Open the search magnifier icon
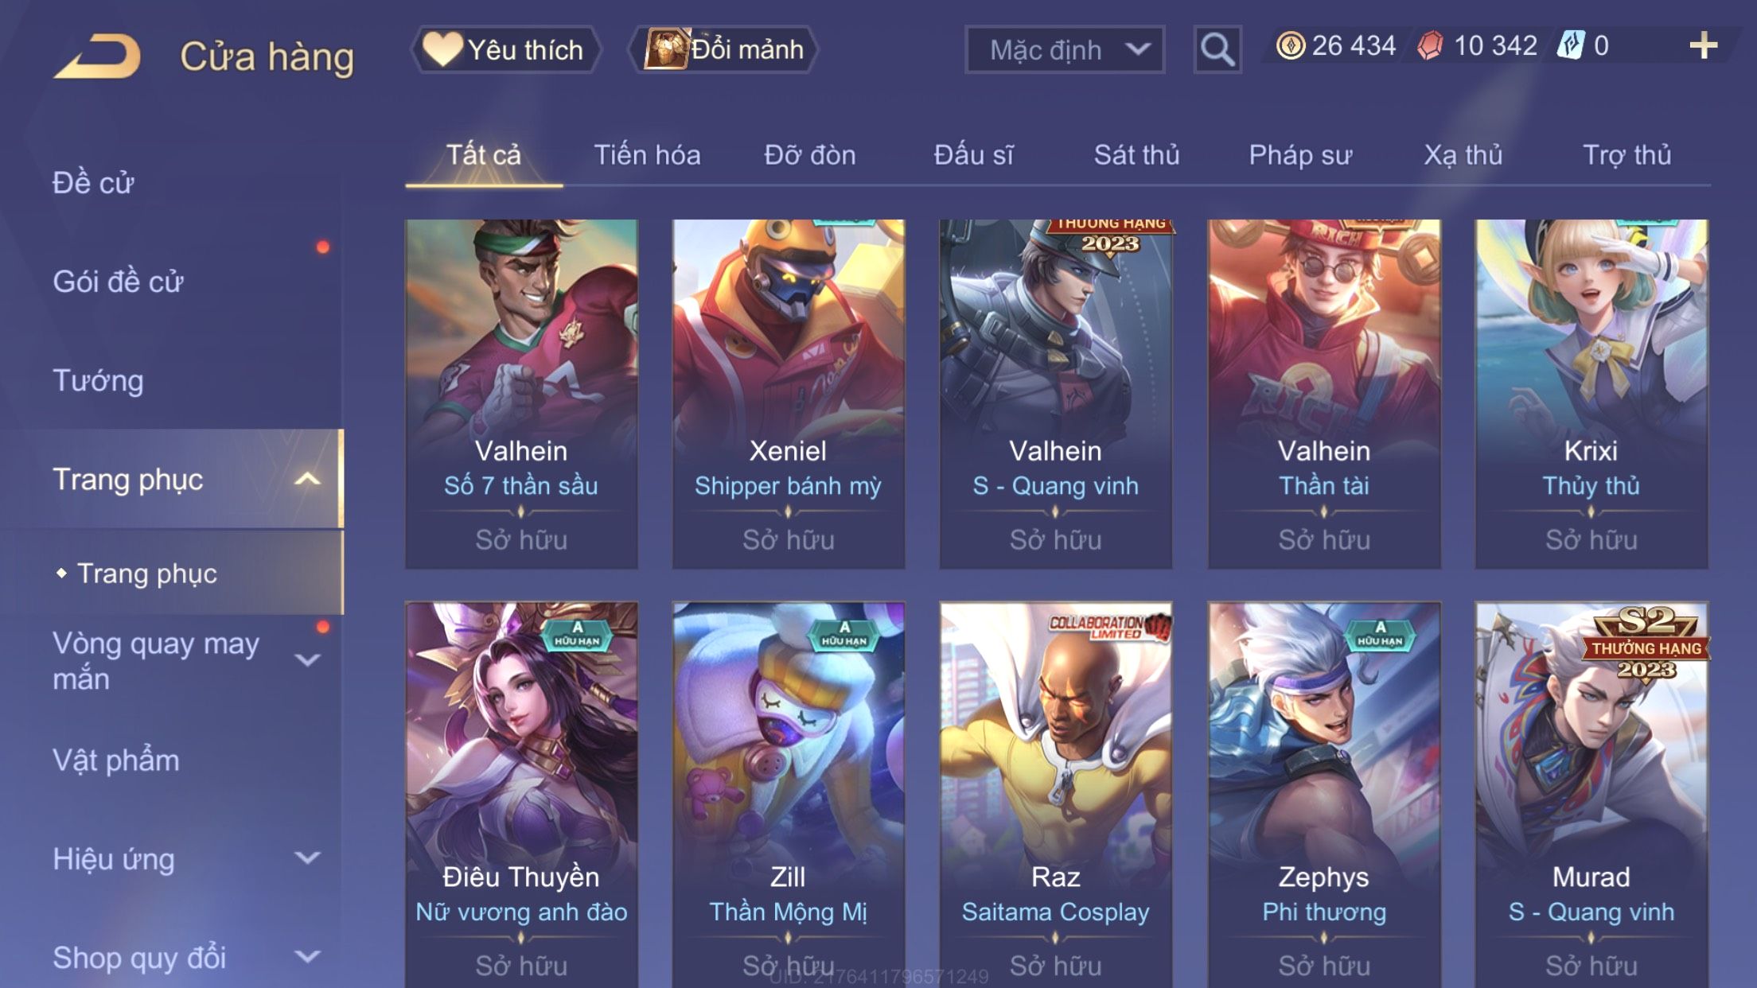The width and height of the screenshot is (1757, 988). pyautogui.click(x=1217, y=49)
